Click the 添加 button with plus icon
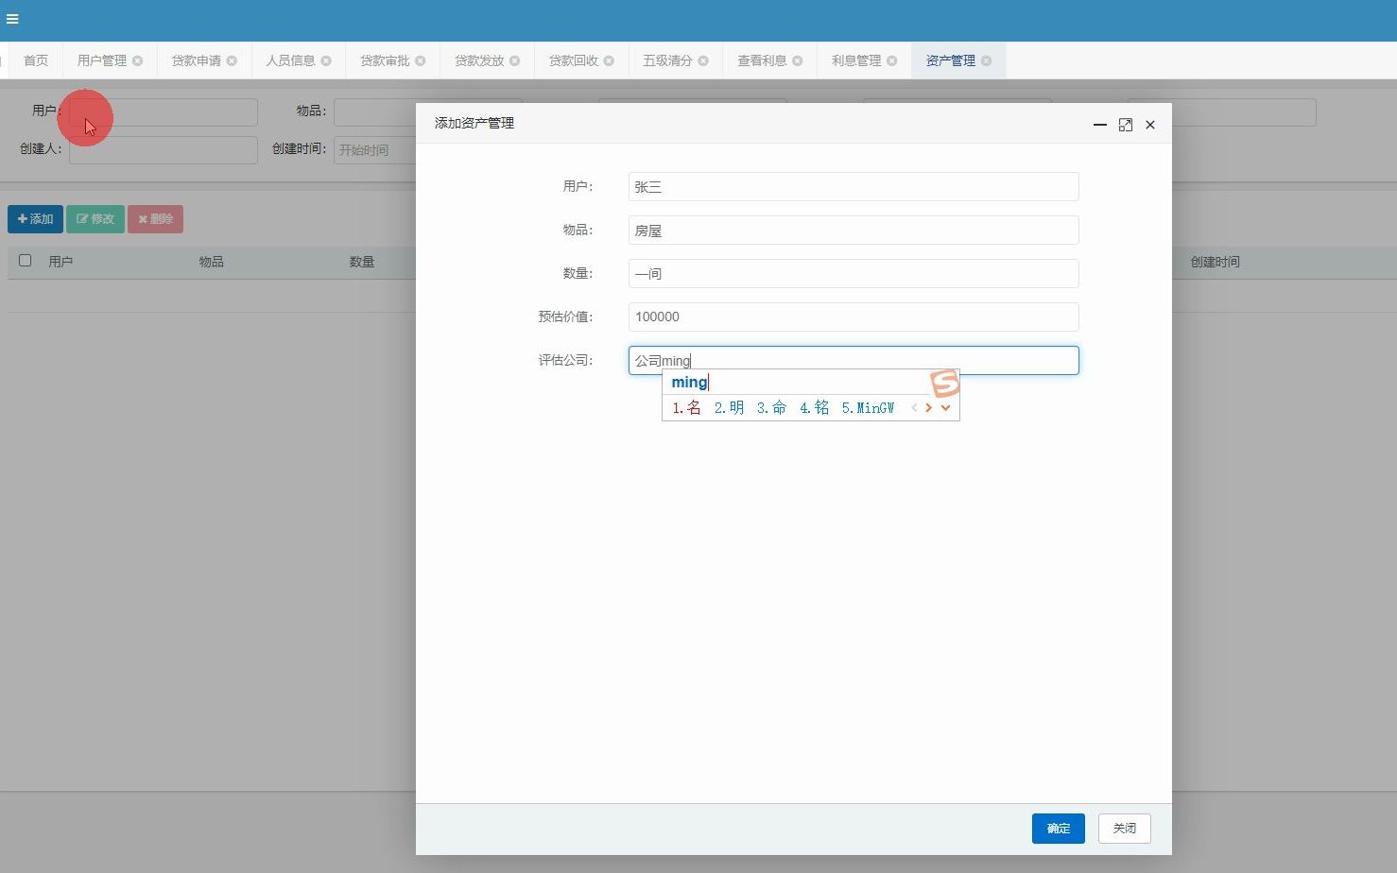1397x873 pixels. coord(35,218)
